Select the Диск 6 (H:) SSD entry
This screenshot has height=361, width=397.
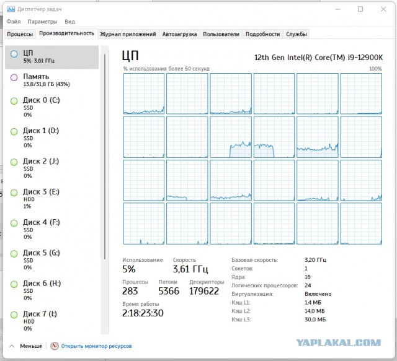click(51, 291)
